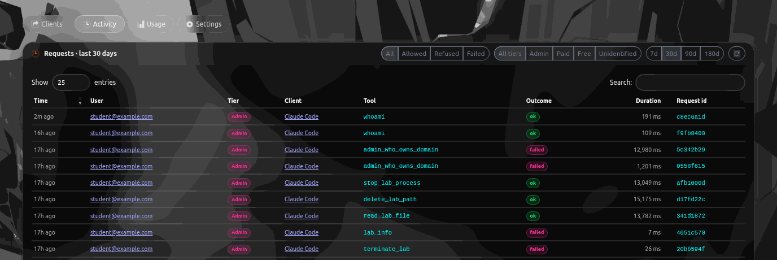
Task: Click the ok badge in the delete_lab_path row
Action: coord(532,200)
